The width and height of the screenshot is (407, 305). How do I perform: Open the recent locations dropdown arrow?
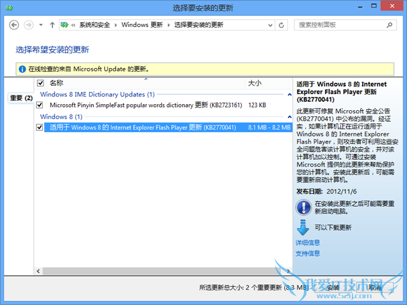(x=40, y=25)
